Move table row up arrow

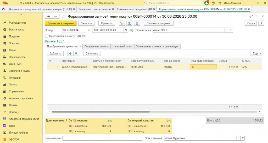tap(70, 53)
